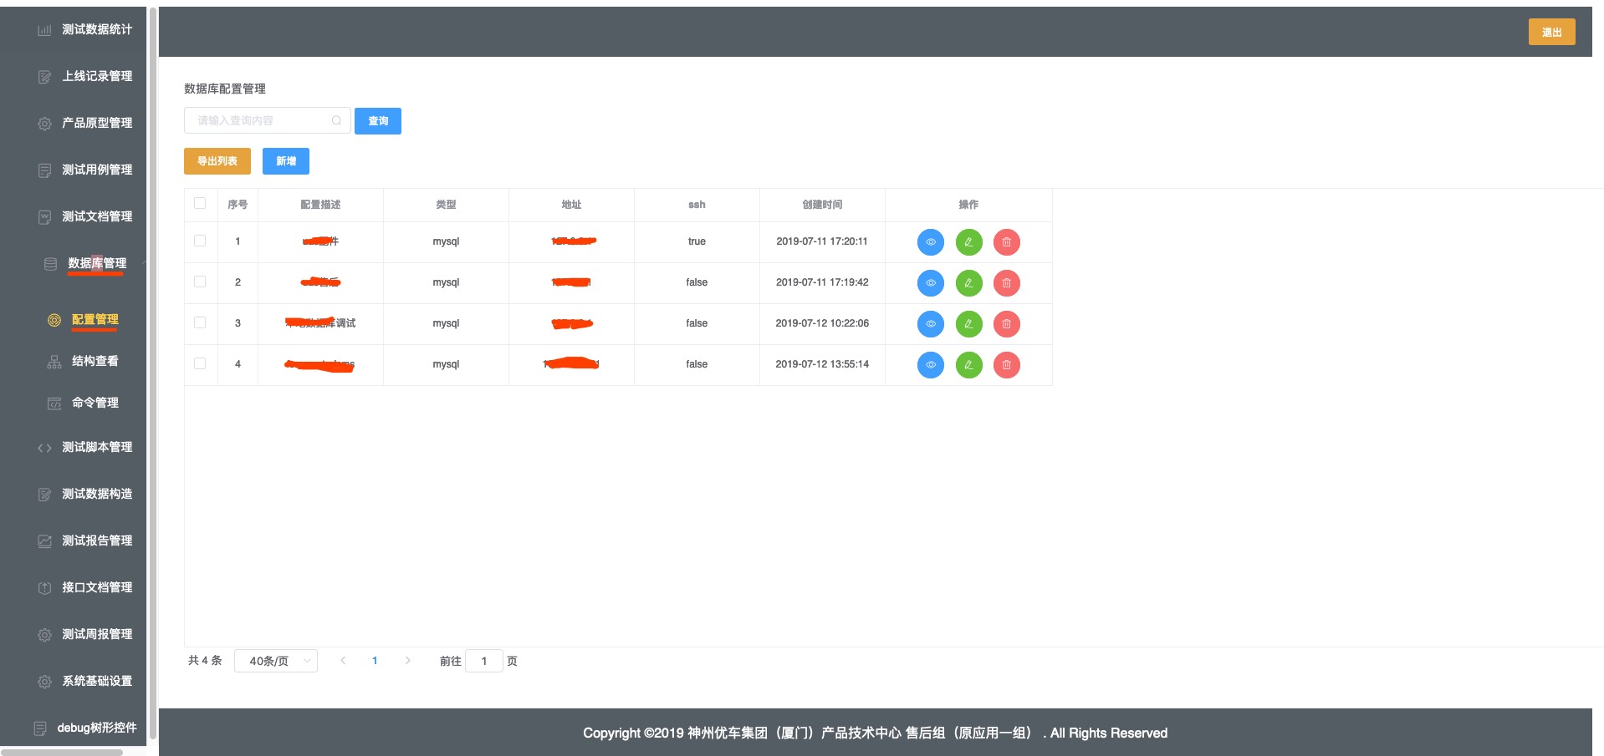Image resolution: width=1604 pixels, height=756 pixels.
Task: Click the document icon beside 测试用例管理
Action: (44, 170)
